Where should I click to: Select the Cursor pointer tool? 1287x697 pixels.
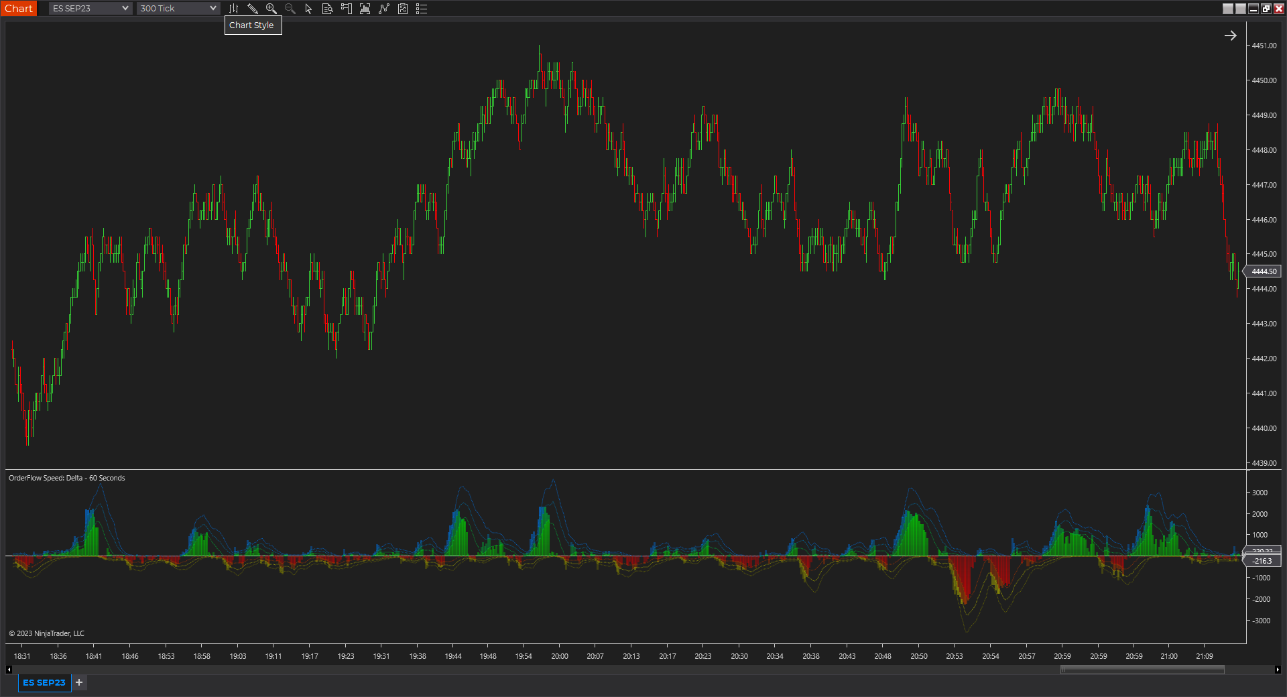[308, 9]
